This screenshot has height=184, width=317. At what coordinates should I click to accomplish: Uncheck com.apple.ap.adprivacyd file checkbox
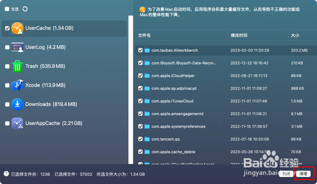[x=140, y=88]
